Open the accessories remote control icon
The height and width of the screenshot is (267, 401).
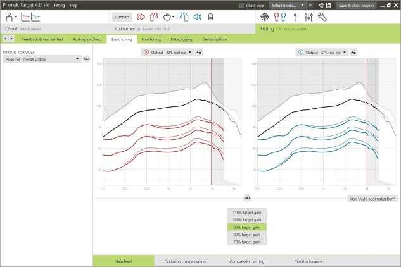click(210, 17)
